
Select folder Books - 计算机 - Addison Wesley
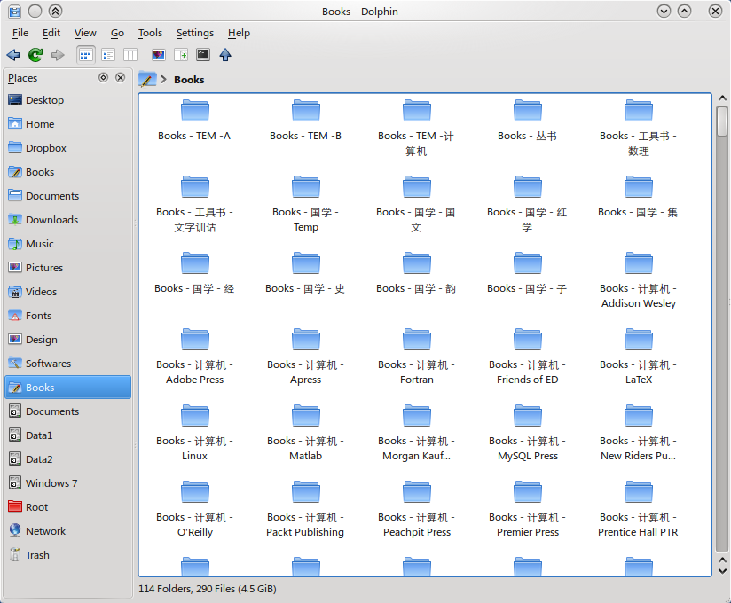tap(638, 280)
